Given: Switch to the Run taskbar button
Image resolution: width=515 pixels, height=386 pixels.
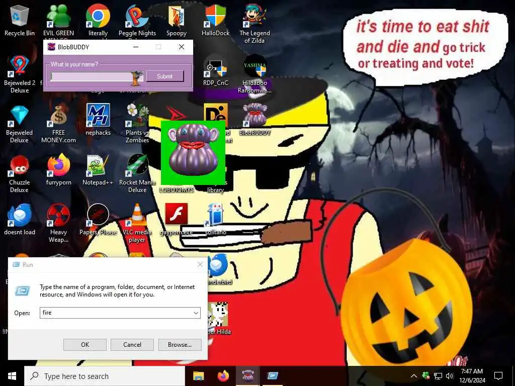Looking at the screenshot, I should (x=272, y=376).
